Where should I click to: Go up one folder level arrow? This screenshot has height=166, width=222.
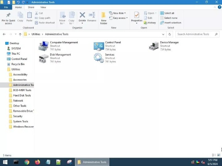coord(20,34)
